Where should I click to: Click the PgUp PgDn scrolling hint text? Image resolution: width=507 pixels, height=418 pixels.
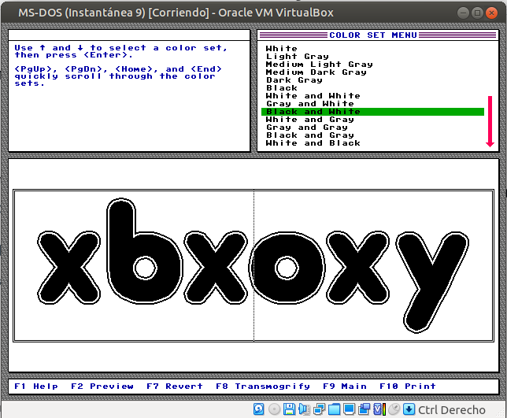click(118, 76)
